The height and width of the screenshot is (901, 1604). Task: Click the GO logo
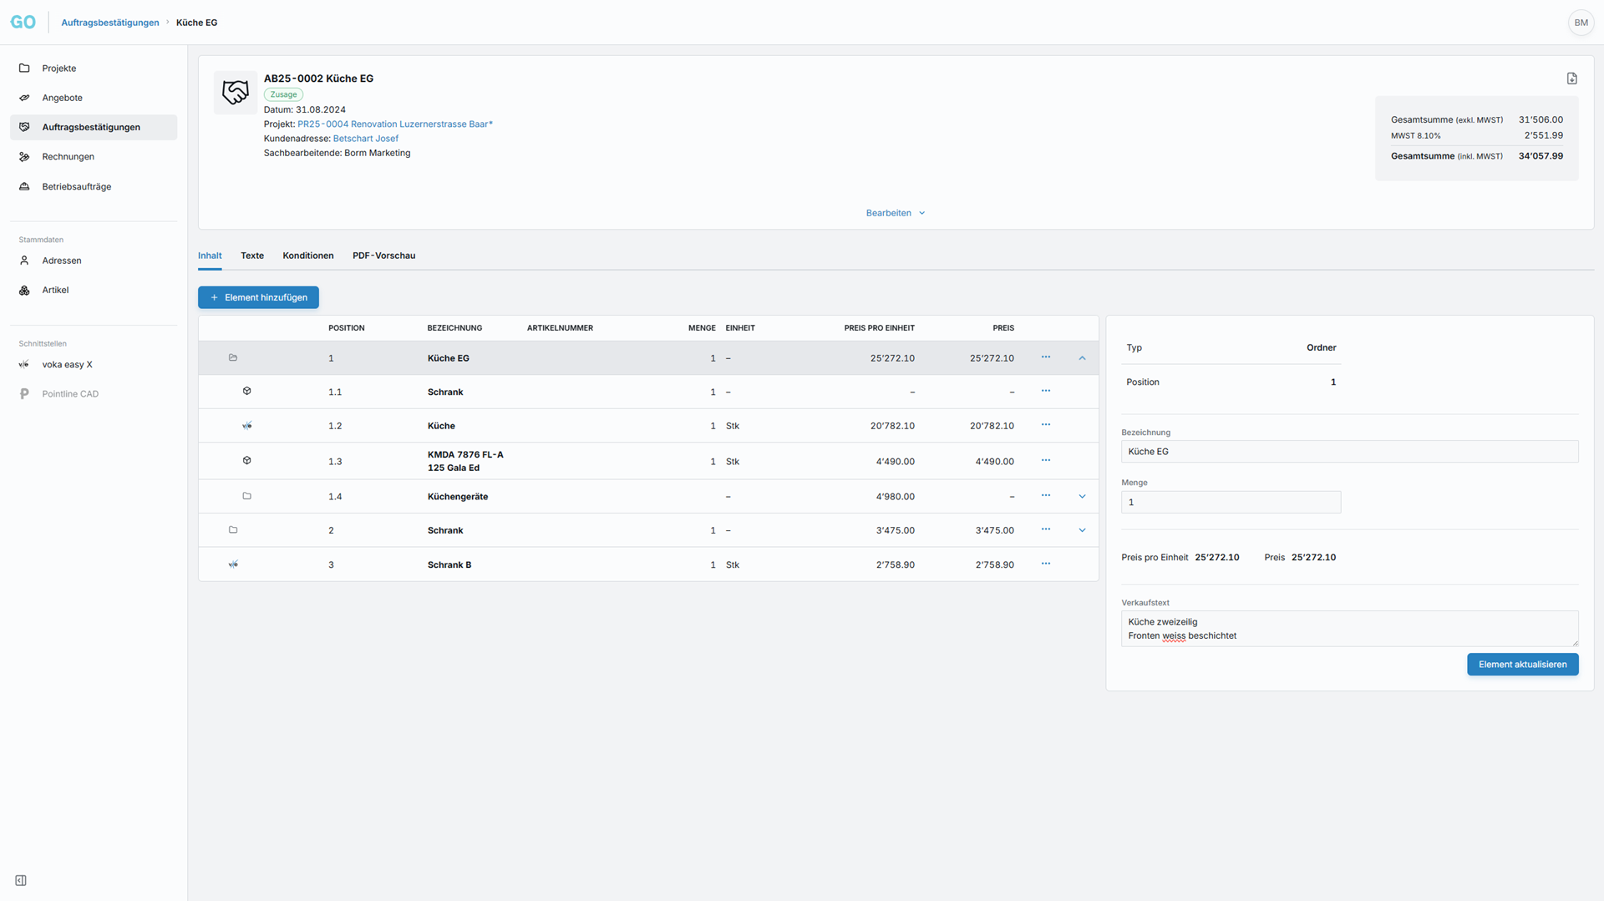(23, 23)
